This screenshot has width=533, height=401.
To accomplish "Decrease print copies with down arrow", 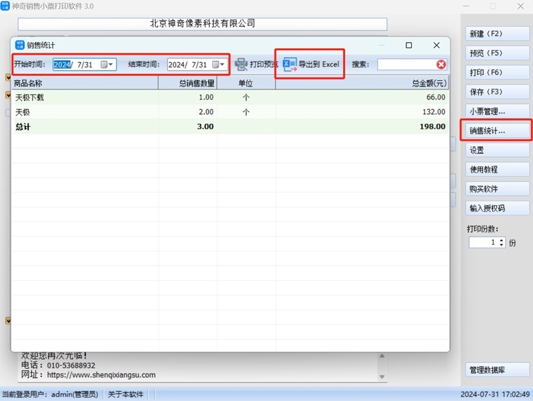I will tap(502, 245).
